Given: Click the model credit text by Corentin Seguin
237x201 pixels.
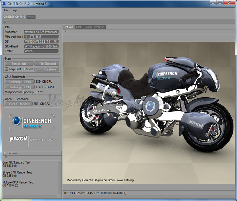Looking at the screenshot, I should point(100,180).
